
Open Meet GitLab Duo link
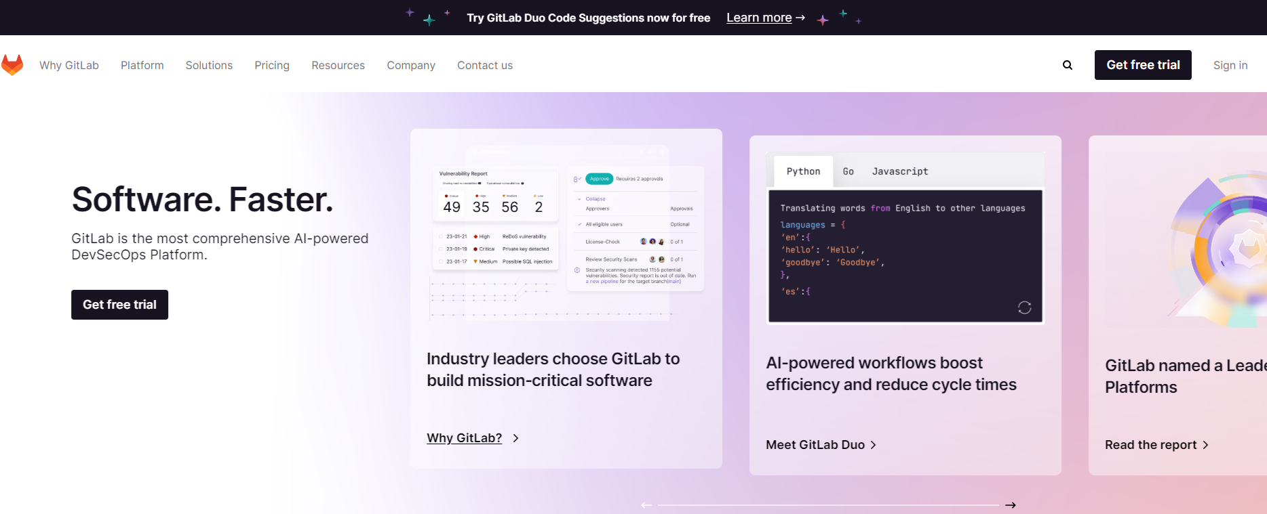click(x=821, y=445)
